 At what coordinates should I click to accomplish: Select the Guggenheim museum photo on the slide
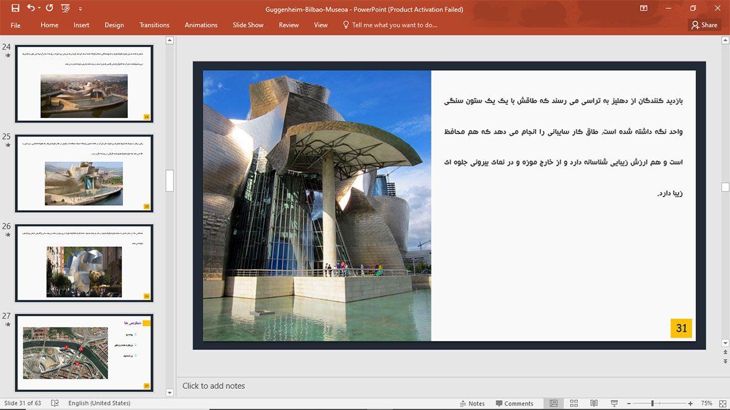click(317, 206)
